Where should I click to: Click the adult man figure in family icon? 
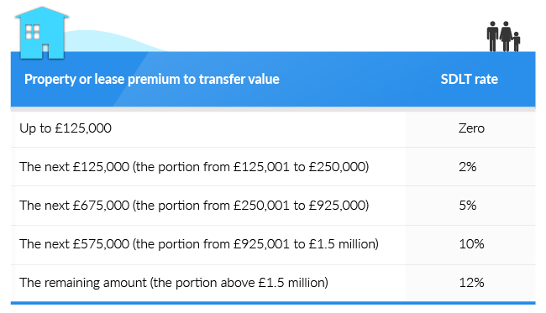click(492, 37)
